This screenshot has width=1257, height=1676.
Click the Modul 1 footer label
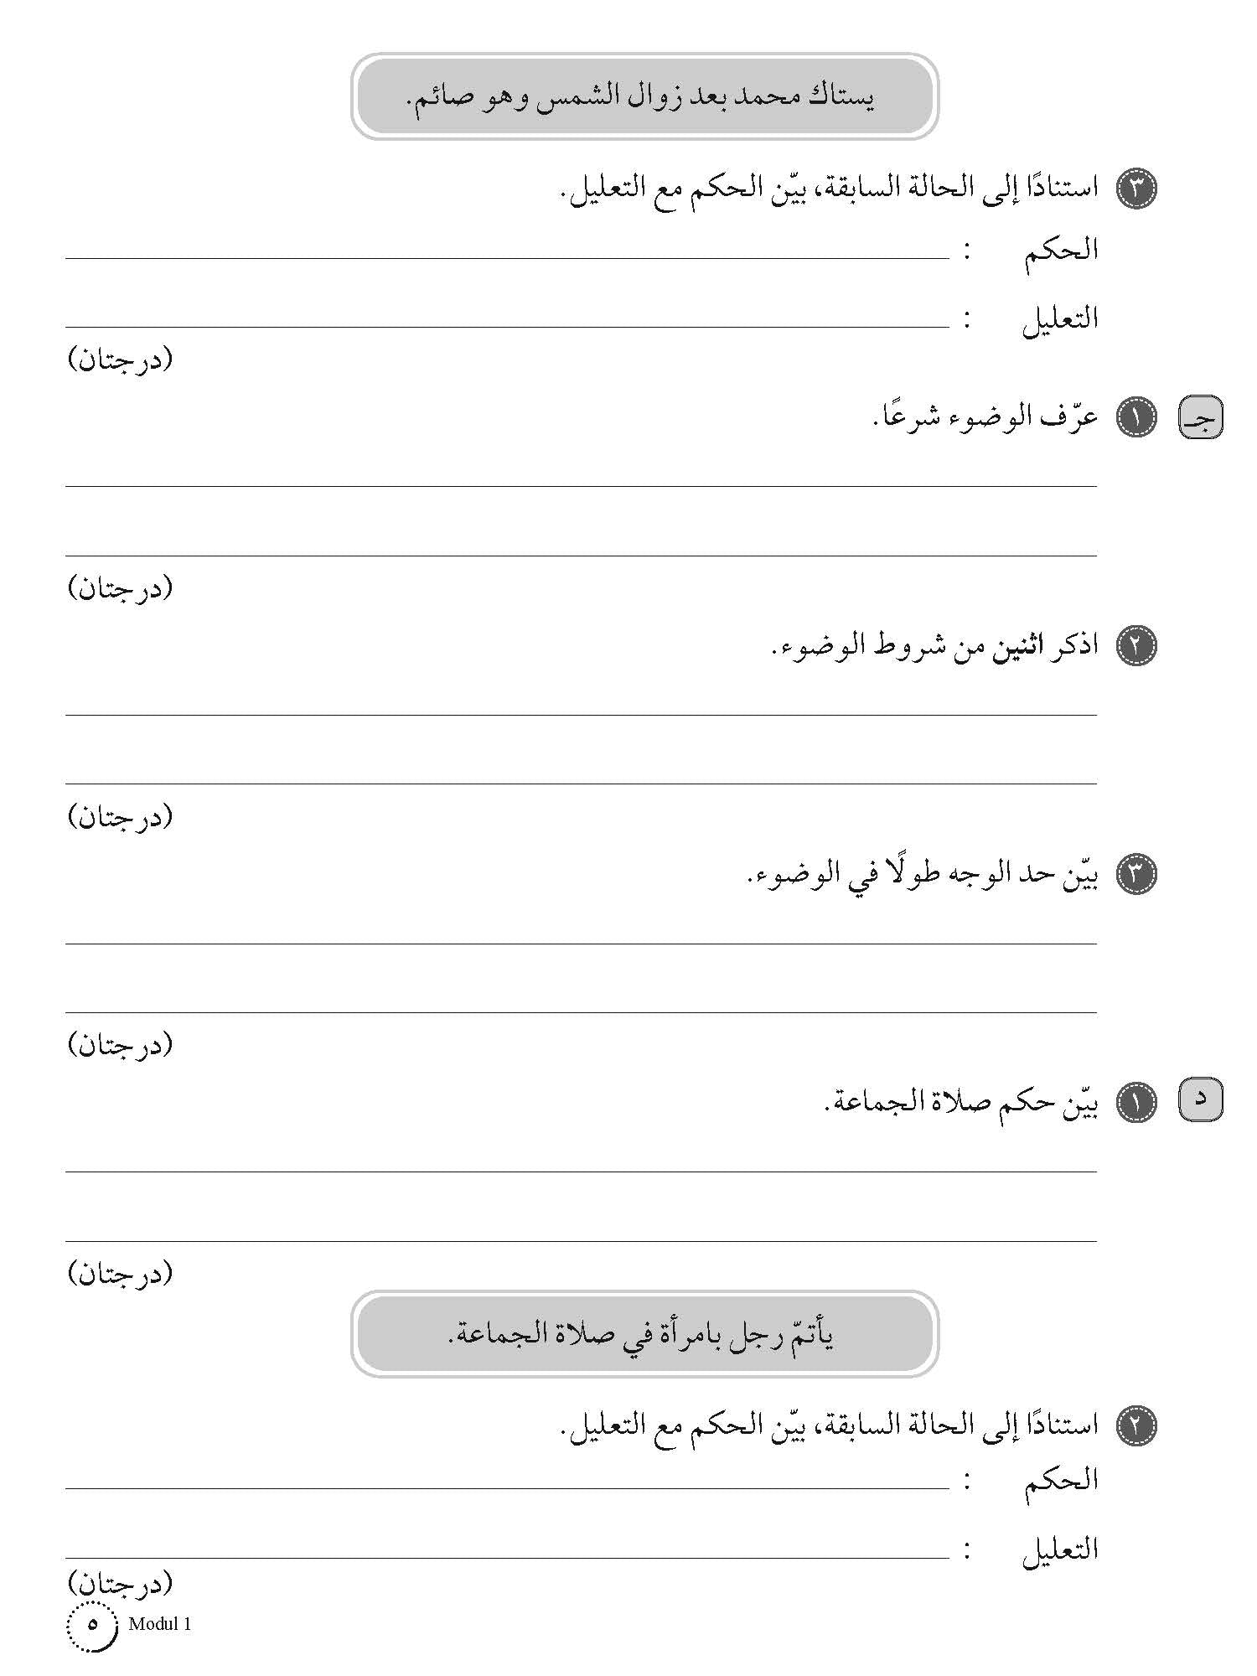160,1624
